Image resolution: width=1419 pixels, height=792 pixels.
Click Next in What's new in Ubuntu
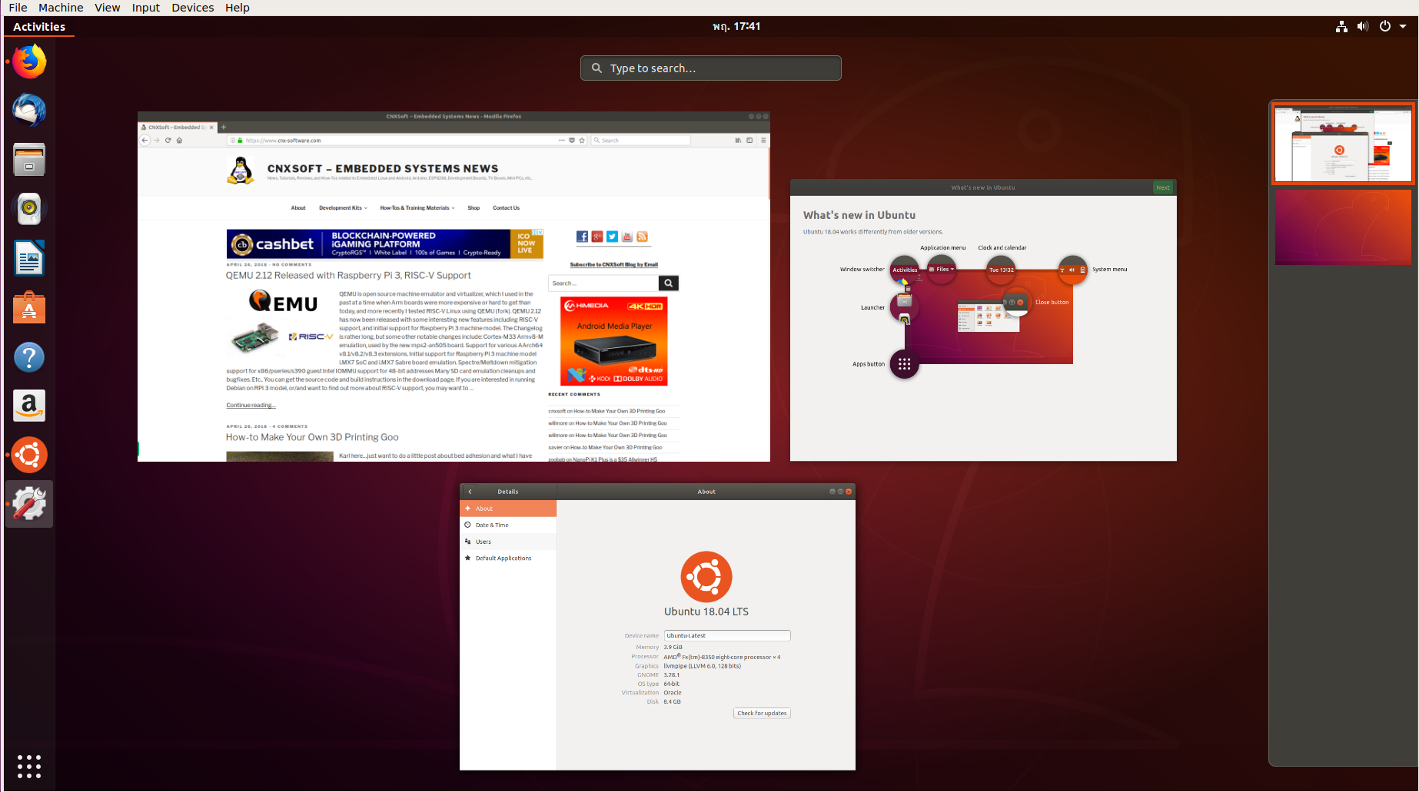(1163, 187)
